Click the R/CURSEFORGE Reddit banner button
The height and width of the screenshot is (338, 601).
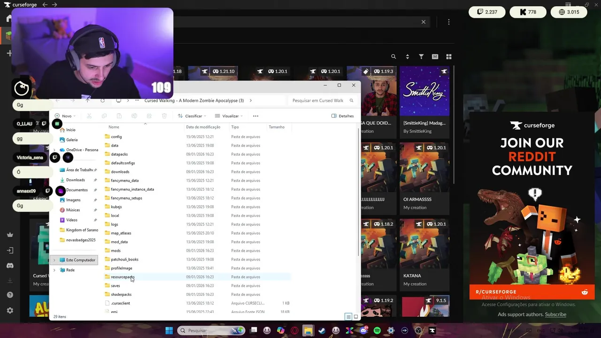point(532,292)
